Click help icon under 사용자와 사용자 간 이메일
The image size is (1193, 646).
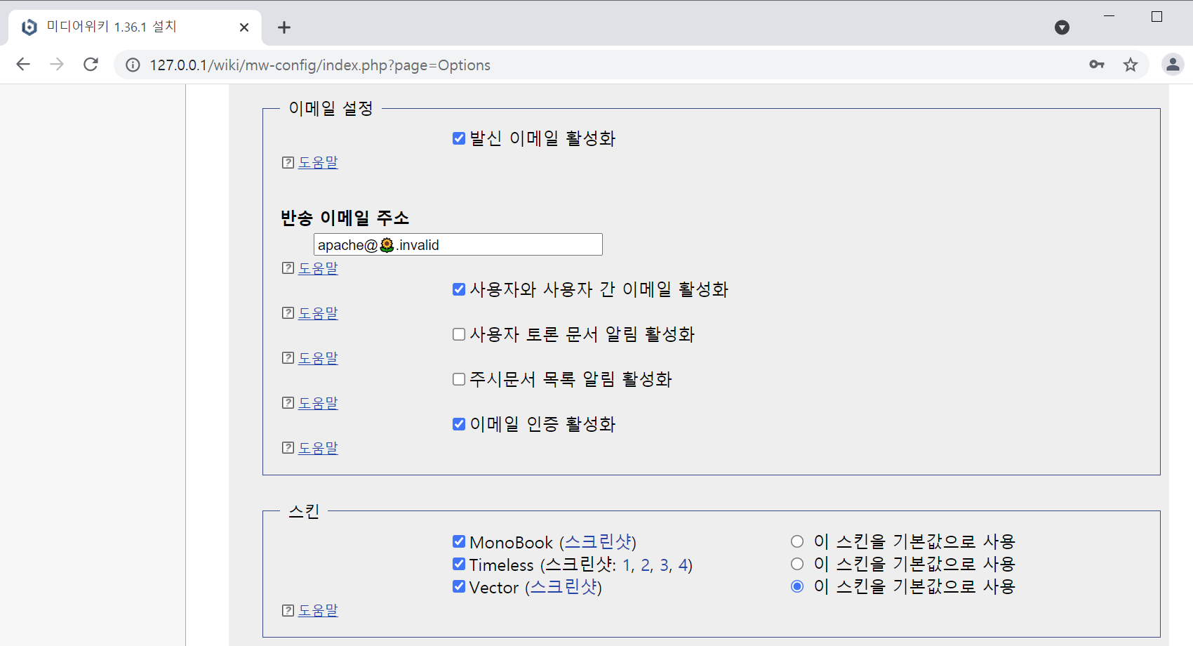tap(288, 313)
